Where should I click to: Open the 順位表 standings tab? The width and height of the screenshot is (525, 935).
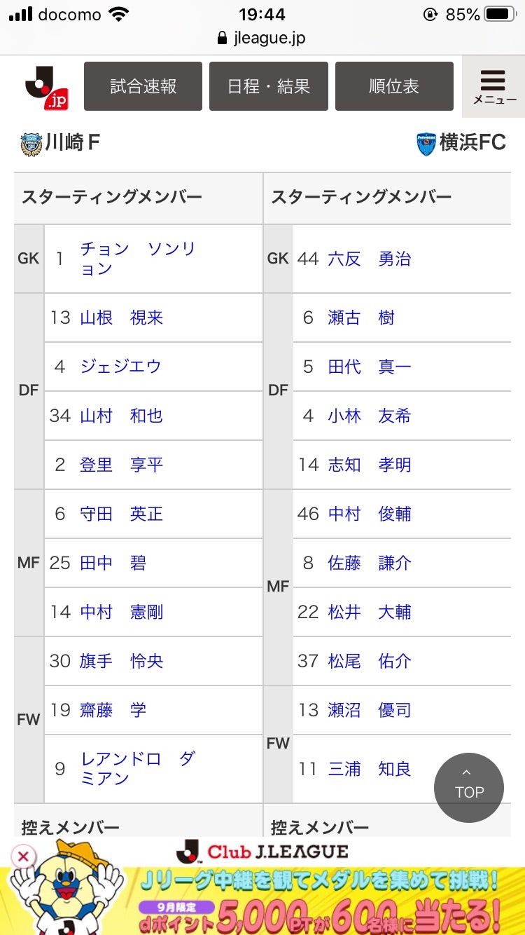pos(394,86)
